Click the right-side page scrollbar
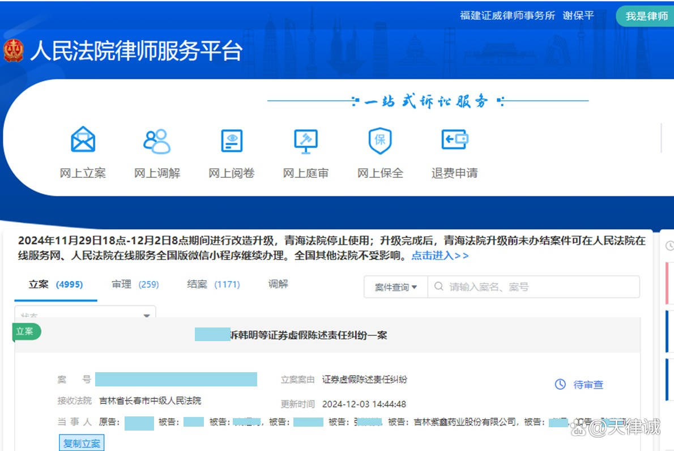674x451 pixels. tap(662, 136)
